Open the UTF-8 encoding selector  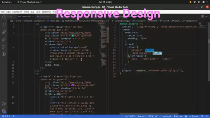click(x=150, y=116)
